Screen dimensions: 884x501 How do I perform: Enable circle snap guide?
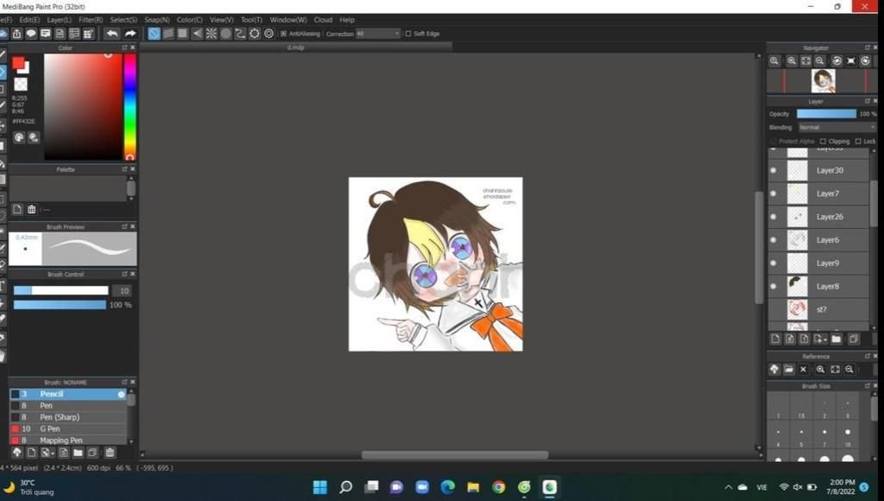click(x=225, y=34)
